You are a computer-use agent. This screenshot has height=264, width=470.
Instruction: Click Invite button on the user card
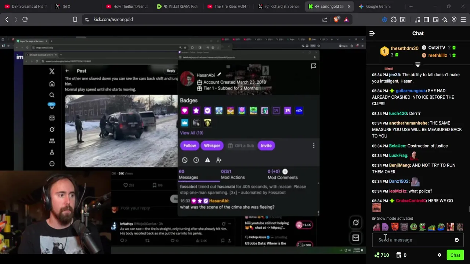click(266, 146)
